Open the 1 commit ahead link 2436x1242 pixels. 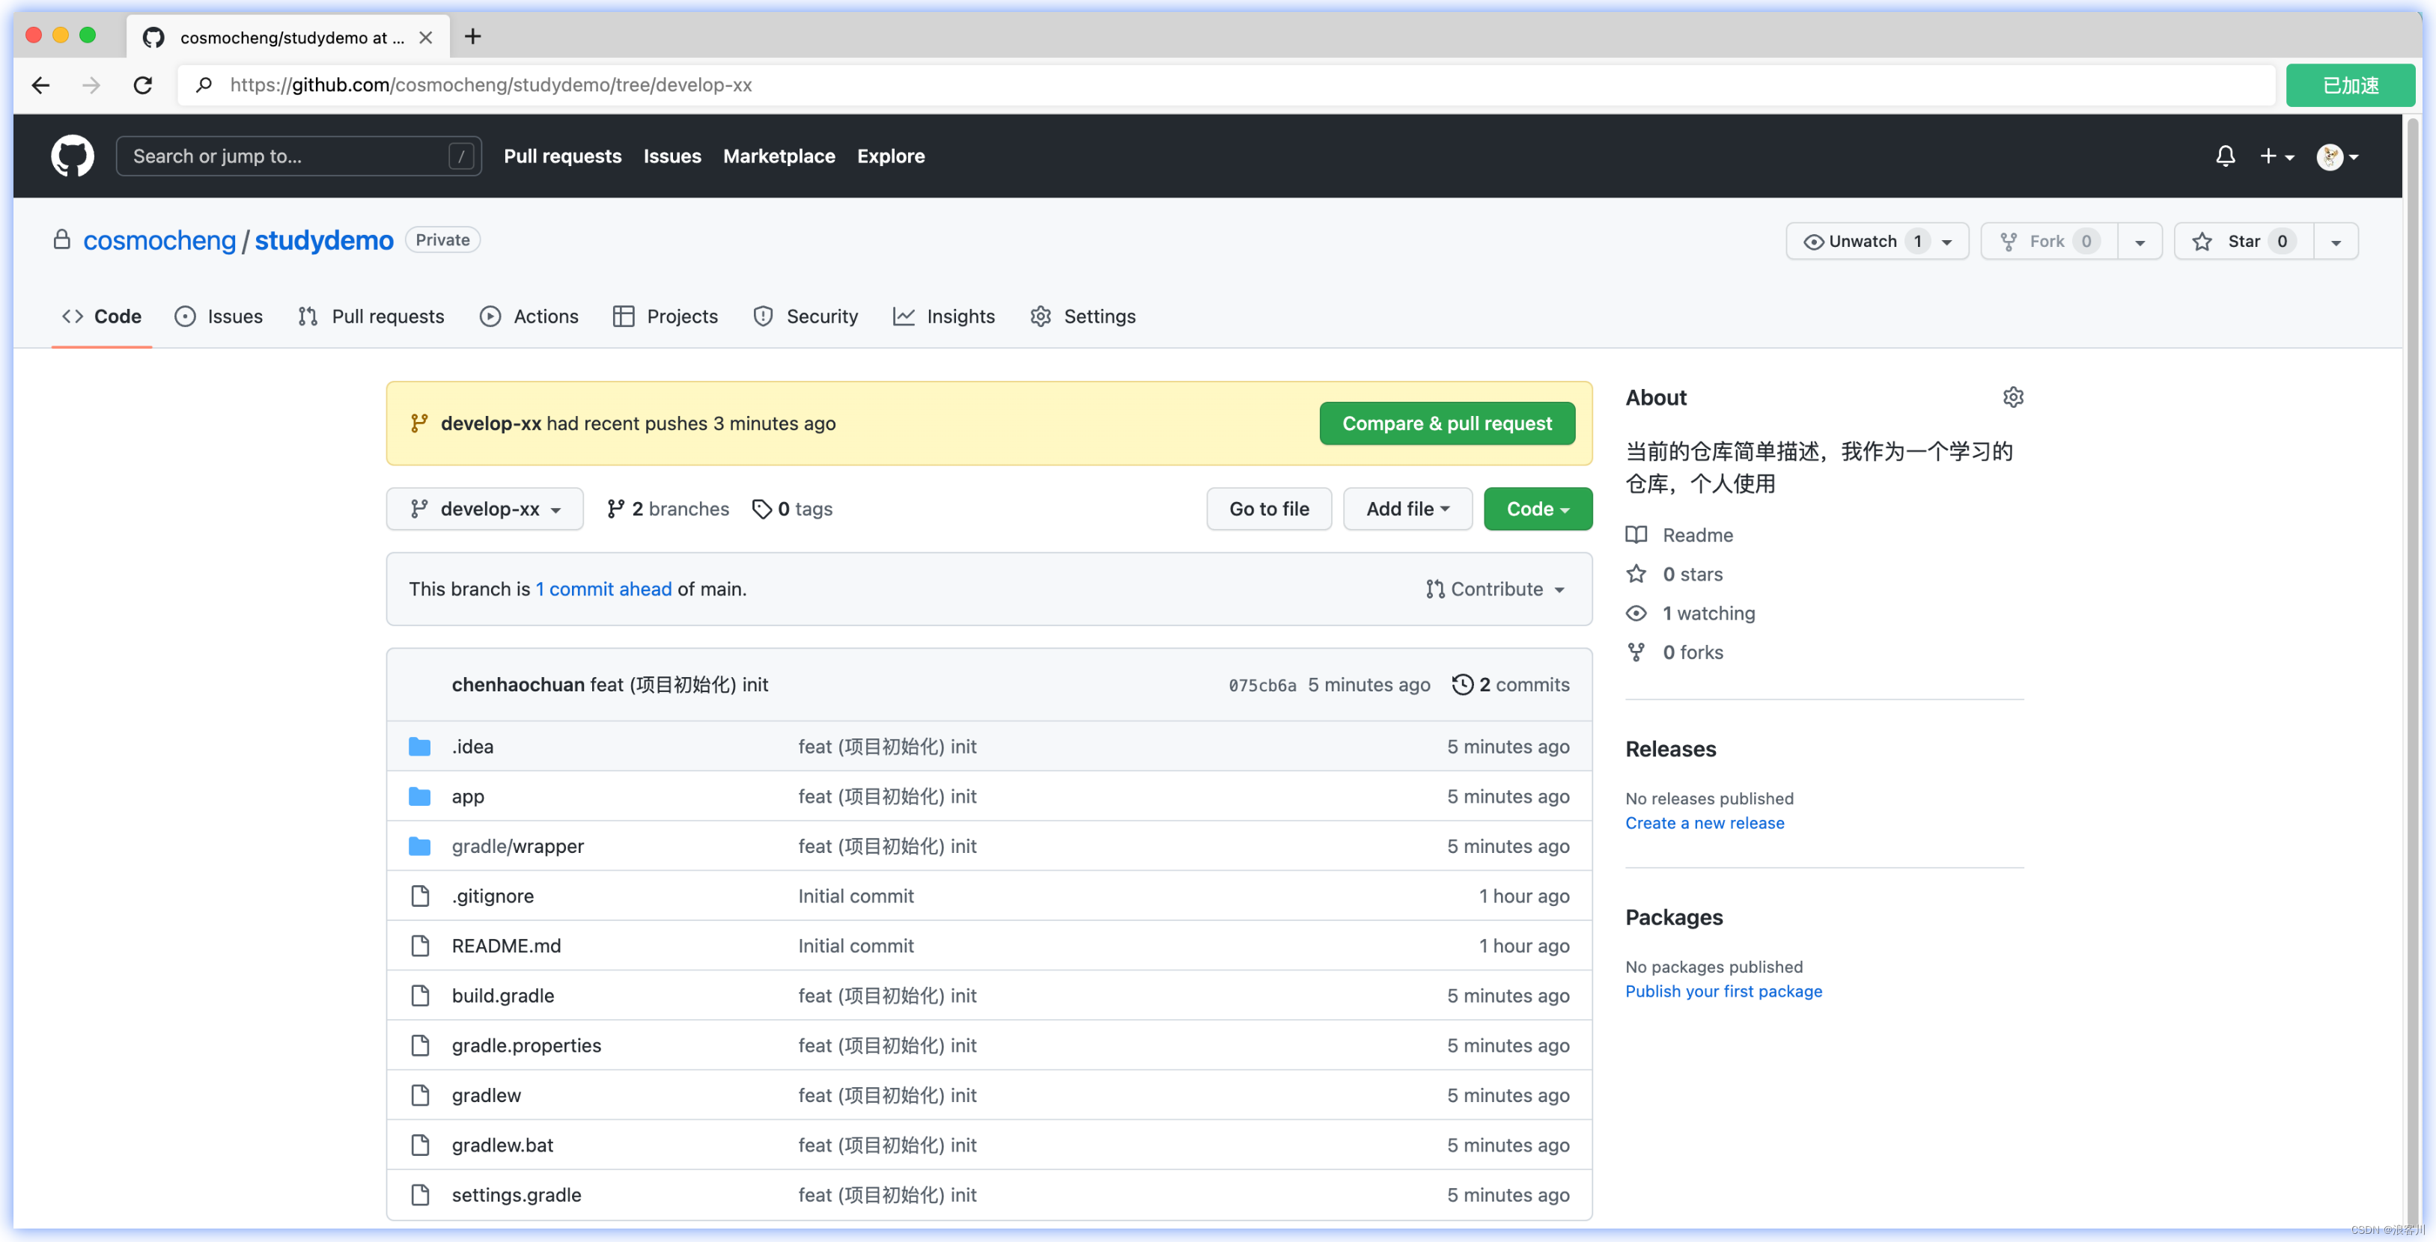603,589
